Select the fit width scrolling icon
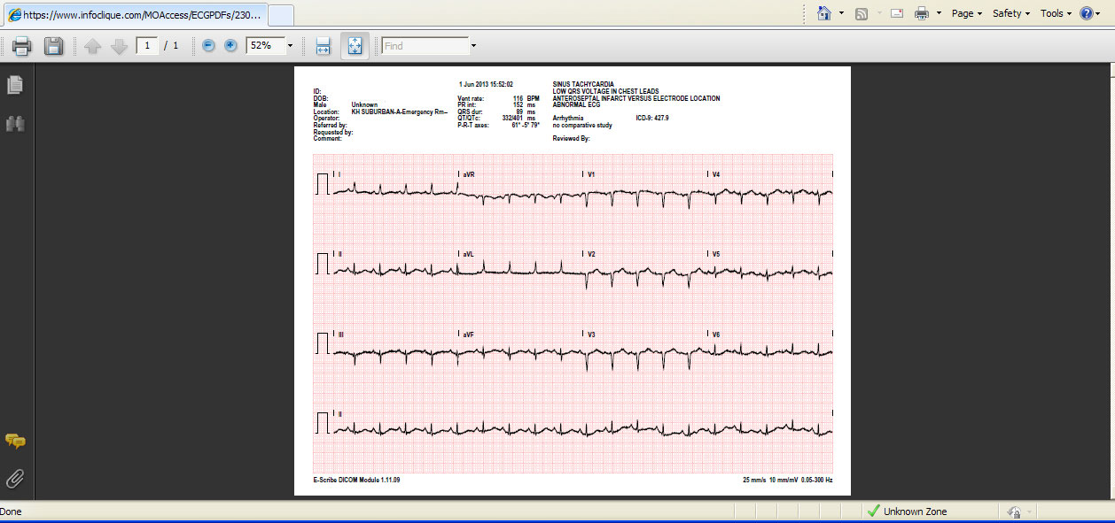This screenshot has width=1115, height=523. (323, 46)
